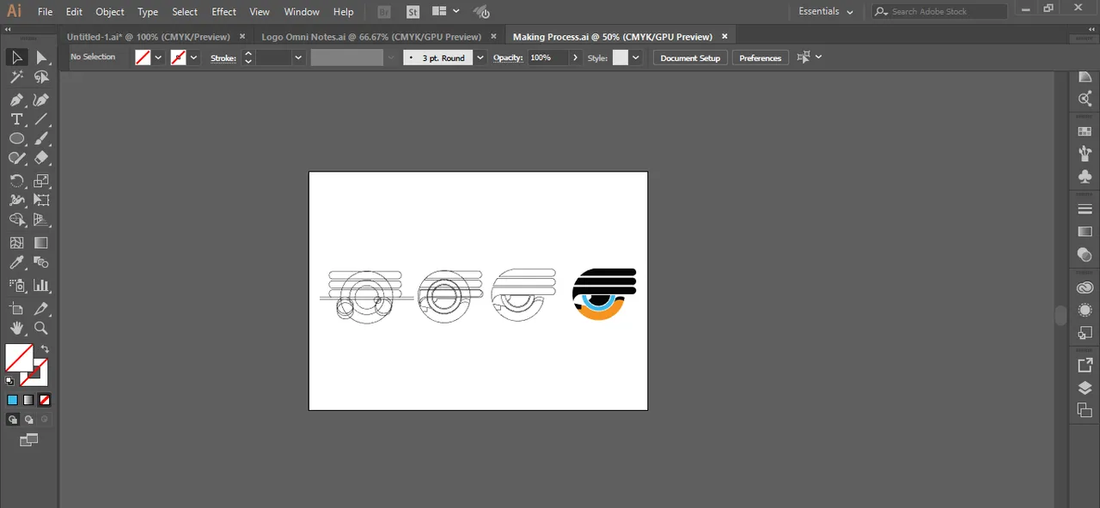Select the Zoom tool magnifier
Screen dimensions: 1100x508
[40, 329]
